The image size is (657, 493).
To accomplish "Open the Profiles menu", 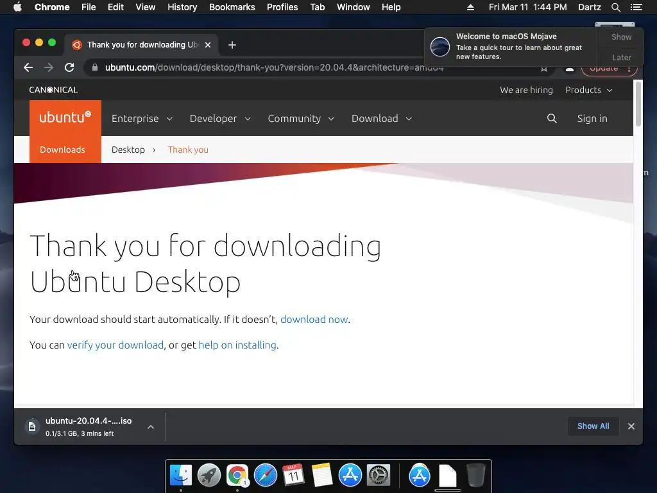I will coord(282,7).
